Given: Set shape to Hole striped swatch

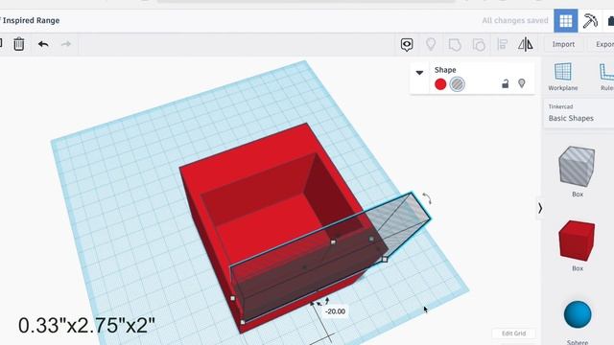Looking at the screenshot, I should [457, 84].
